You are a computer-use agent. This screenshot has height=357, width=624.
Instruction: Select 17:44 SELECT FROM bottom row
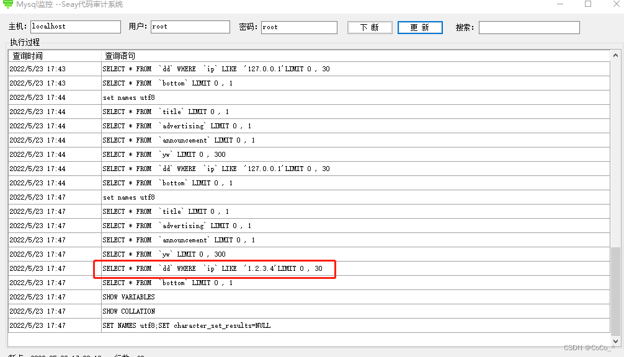(x=310, y=183)
